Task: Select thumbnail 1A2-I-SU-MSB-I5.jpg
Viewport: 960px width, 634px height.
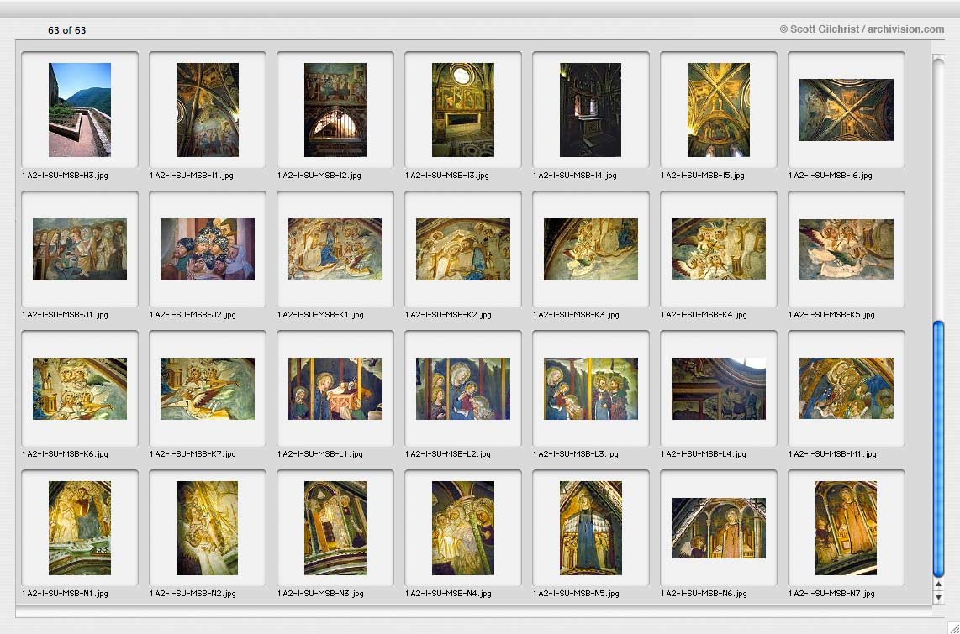Action: [718, 109]
